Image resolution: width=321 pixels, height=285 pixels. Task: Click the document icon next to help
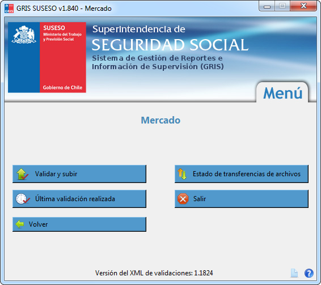point(294,273)
